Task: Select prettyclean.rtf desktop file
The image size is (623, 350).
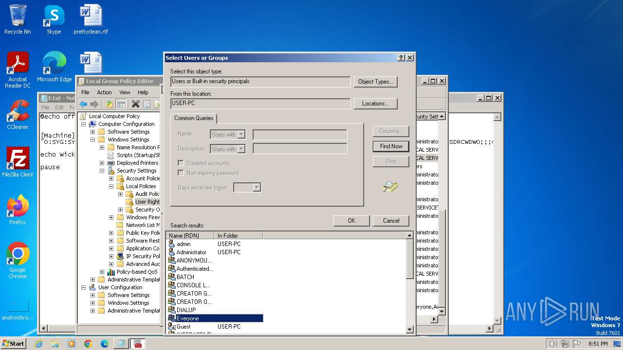Action: [91, 19]
